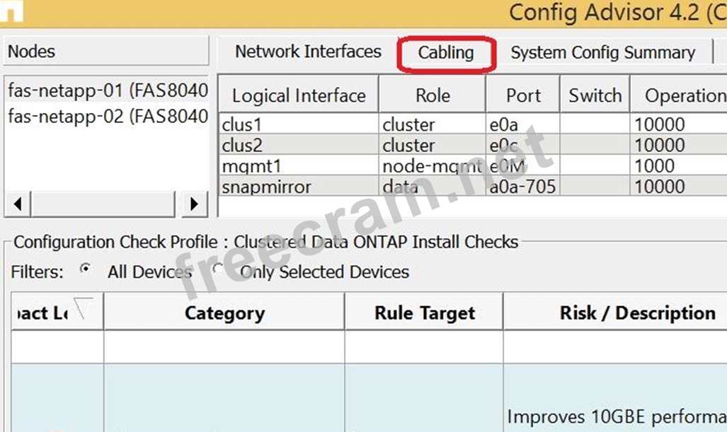Select the mgmt1 logical interface cell

(x=299, y=165)
